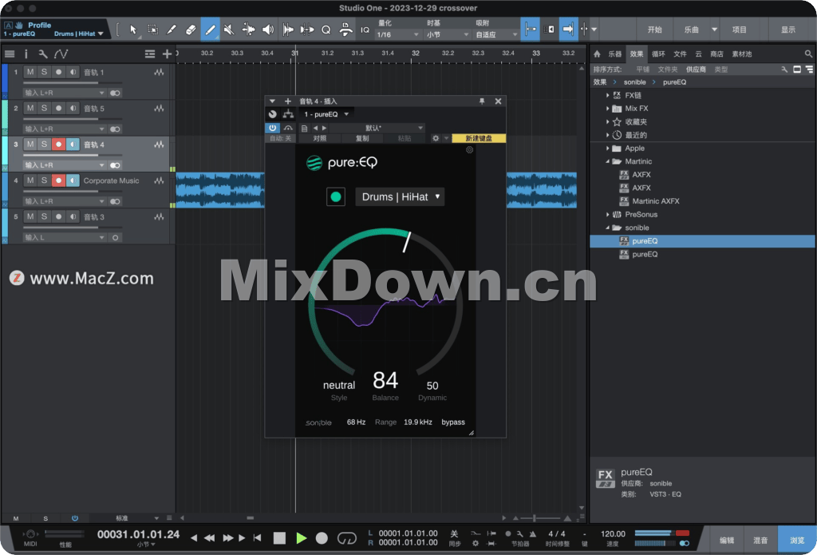Screen dimensions: 817x555
Task: Solo track 音轨 5
Action: pyautogui.click(x=45, y=108)
